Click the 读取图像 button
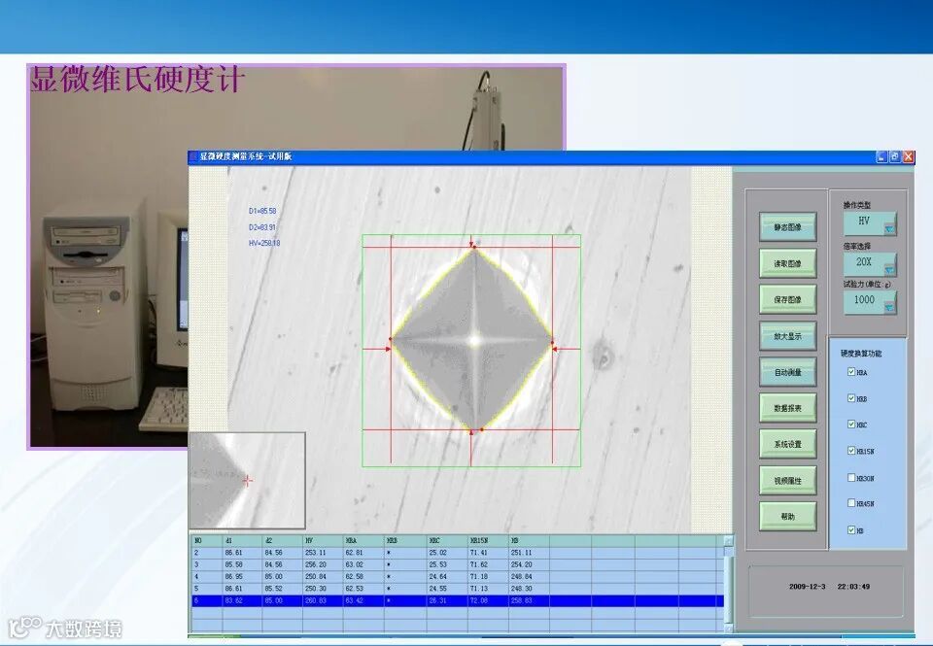The width and height of the screenshot is (933, 646). tap(787, 263)
